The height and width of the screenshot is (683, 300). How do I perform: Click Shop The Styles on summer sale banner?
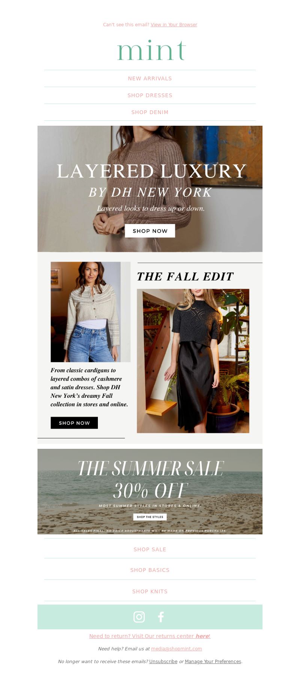[150, 517]
